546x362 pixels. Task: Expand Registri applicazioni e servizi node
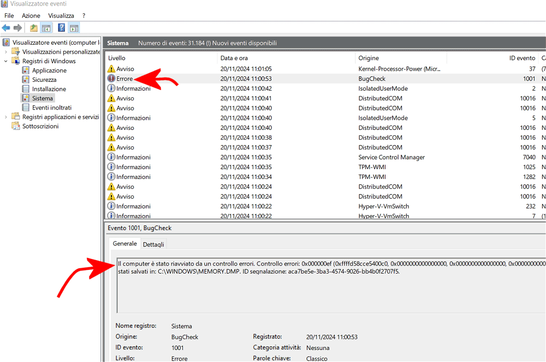(x=6, y=117)
